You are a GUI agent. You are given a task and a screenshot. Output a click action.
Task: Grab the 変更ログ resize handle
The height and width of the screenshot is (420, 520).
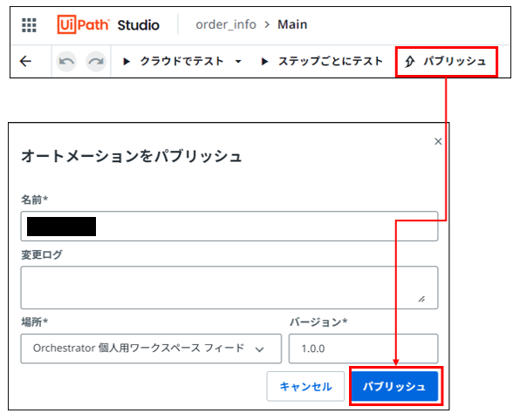[421, 299]
